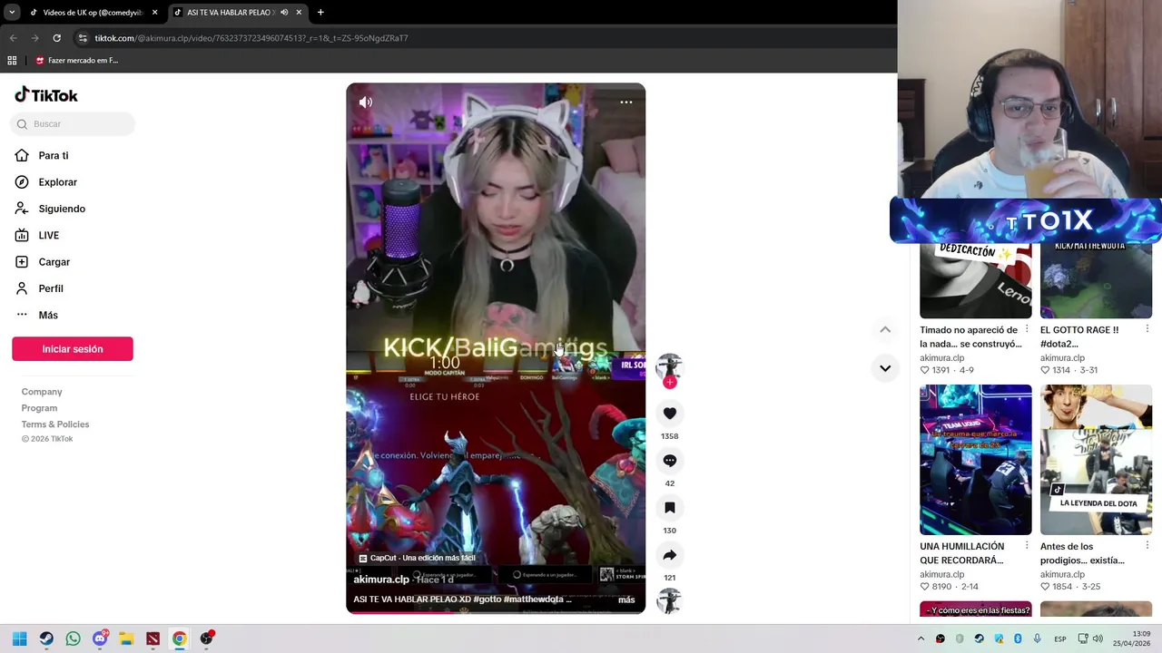Open options for UNA HUMILLACIÓN video
This screenshot has height=653, width=1162.
click(x=1027, y=545)
